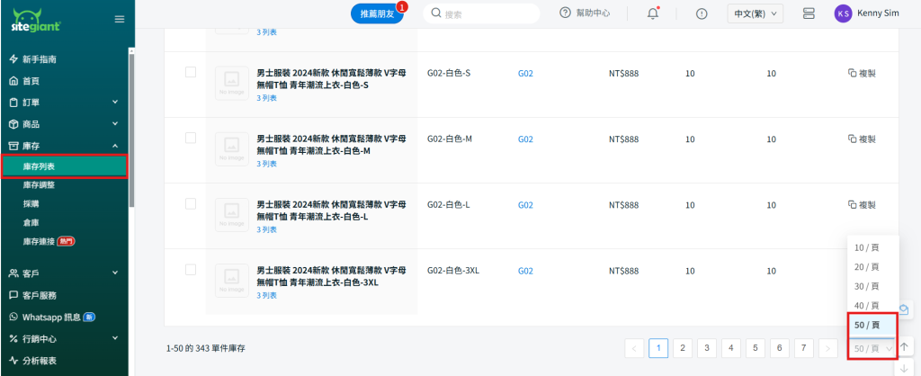
Task: Click copy icon in G02-白色-L row
Action: pyautogui.click(x=852, y=204)
